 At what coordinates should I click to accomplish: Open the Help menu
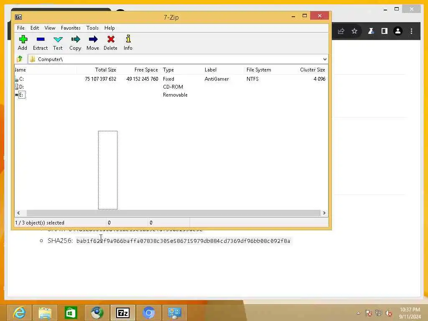click(x=110, y=28)
